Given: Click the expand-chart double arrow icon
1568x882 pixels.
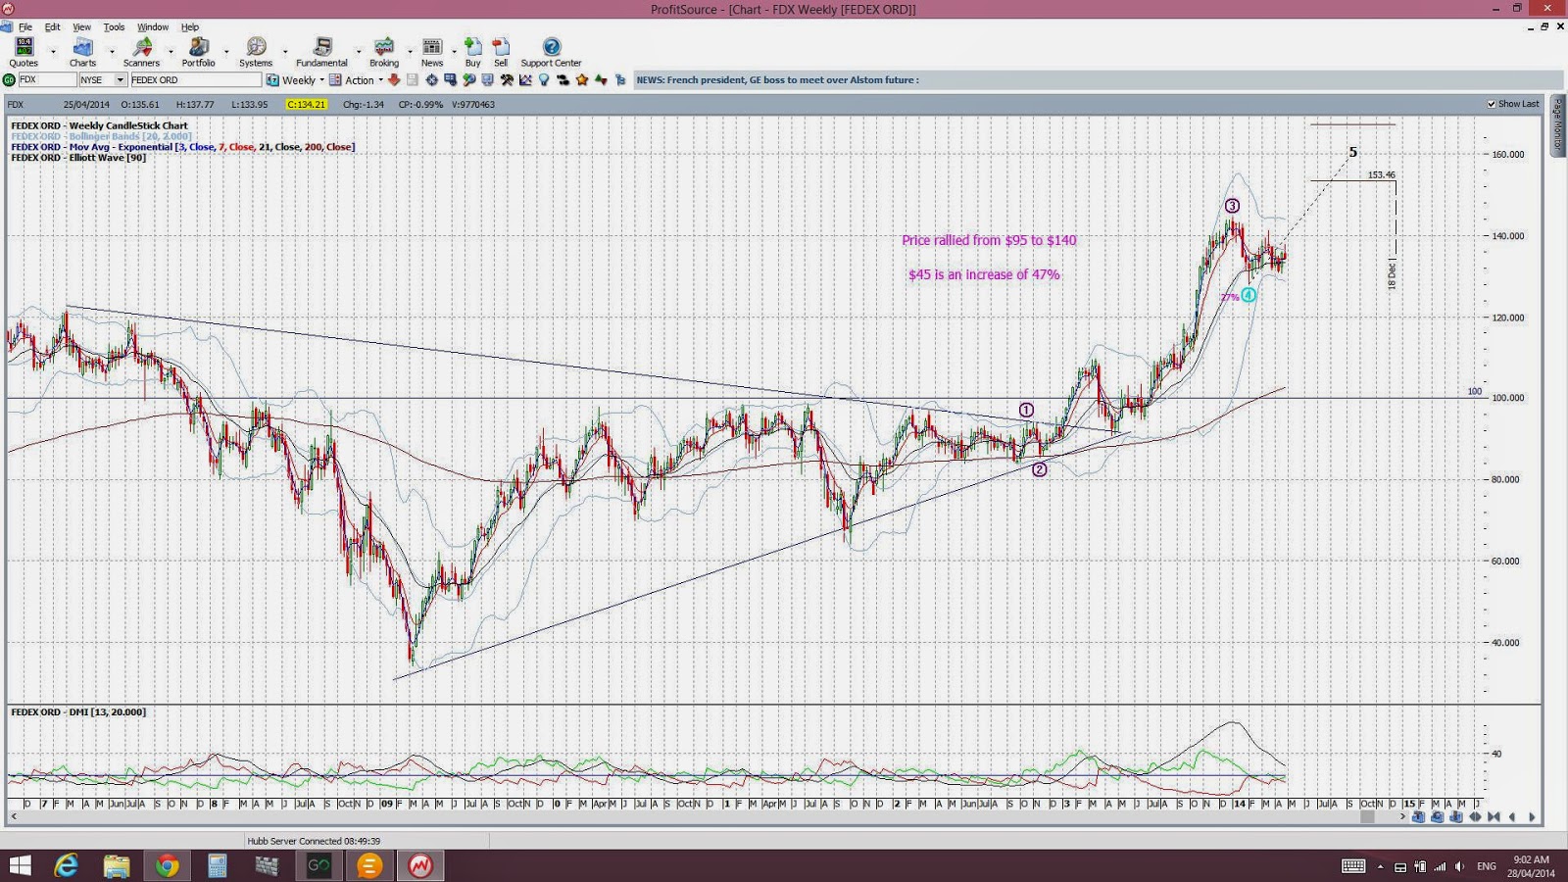Looking at the screenshot, I should 1475,816.
